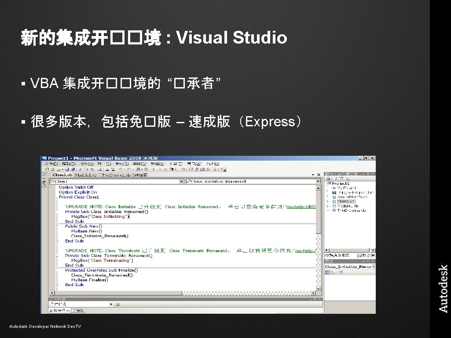Viewport: 451px width, 338px height.
Task: Open the Toolbox icon in toolbar
Action: [208, 169]
